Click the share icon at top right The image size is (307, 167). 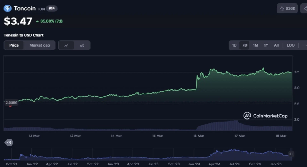coord(303,8)
